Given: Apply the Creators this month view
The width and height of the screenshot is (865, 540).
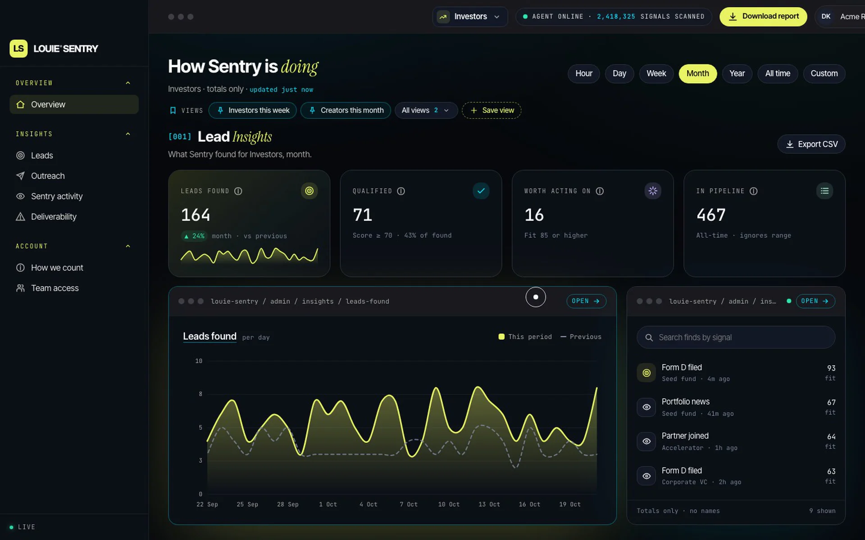Looking at the screenshot, I should click(346, 111).
